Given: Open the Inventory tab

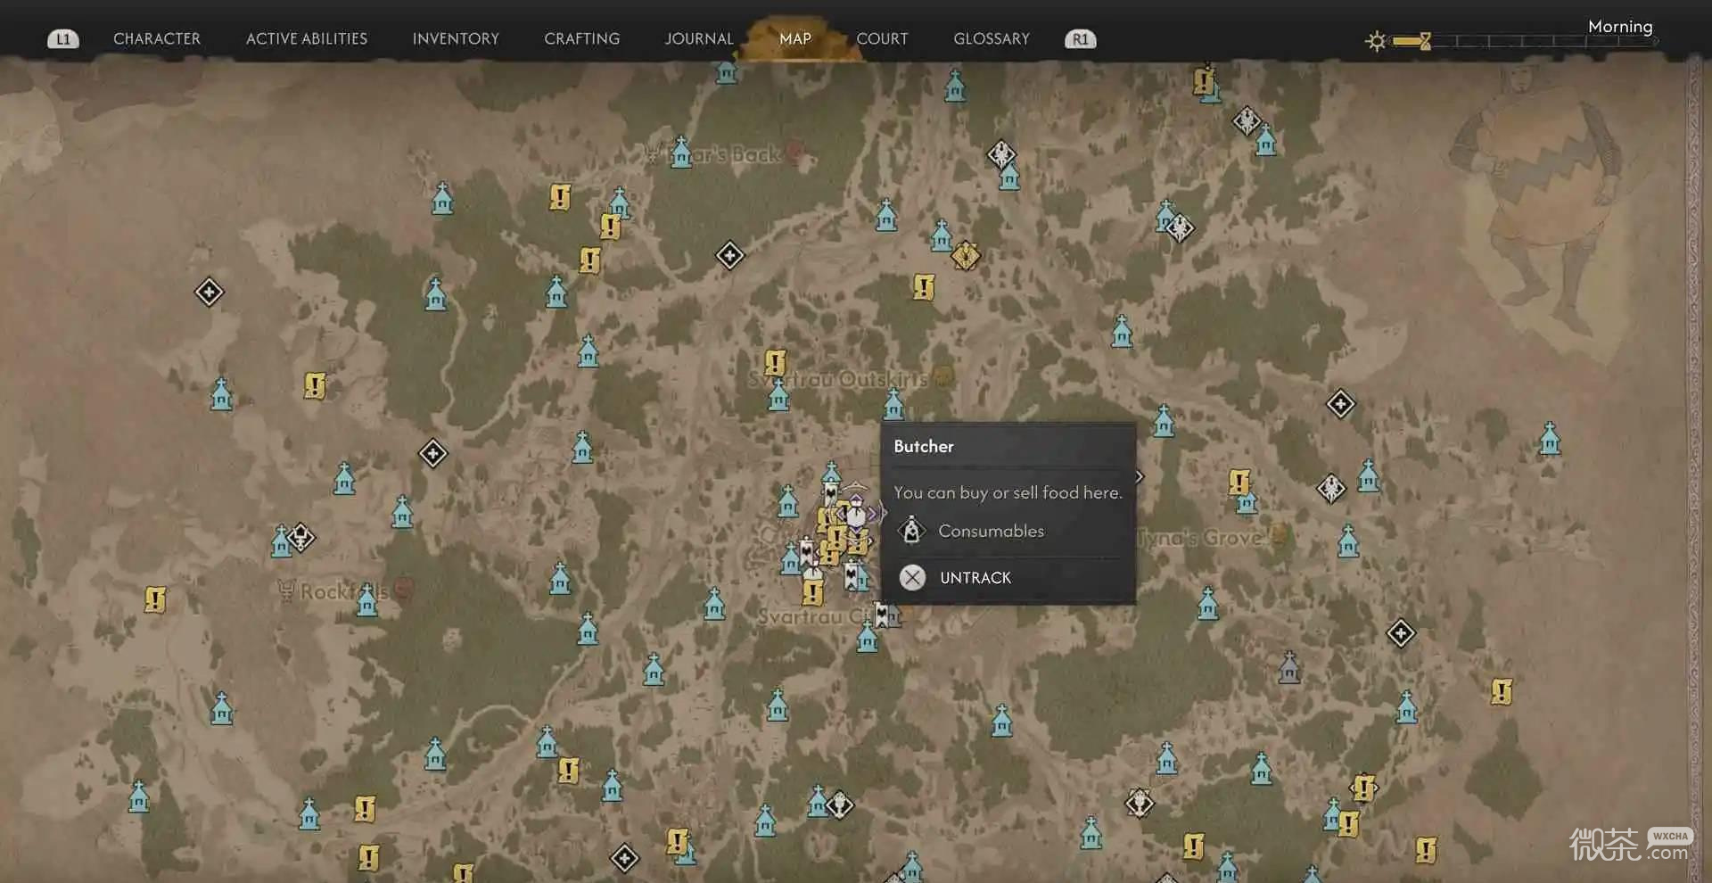Looking at the screenshot, I should 456,39.
